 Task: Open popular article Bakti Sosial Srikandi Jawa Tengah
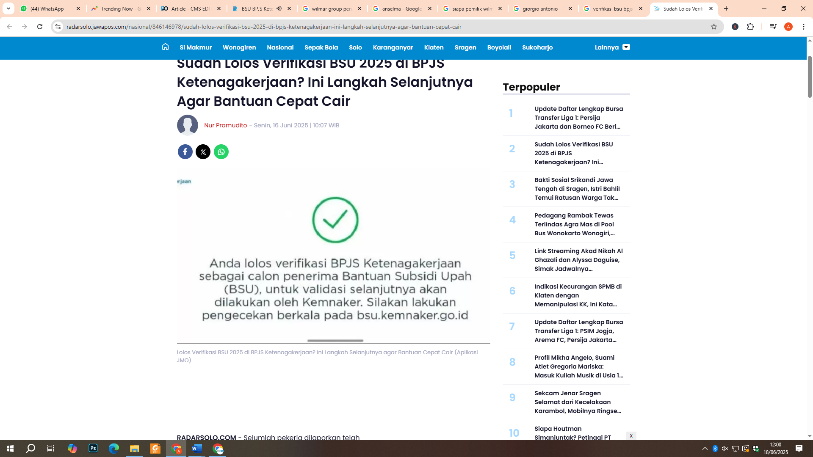(577, 189)
